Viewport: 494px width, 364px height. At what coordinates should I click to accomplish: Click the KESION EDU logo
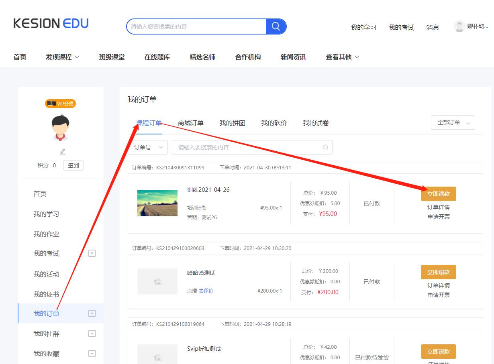click(51, 23)
